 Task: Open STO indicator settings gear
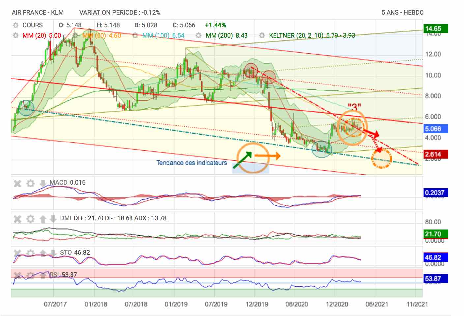pyautogui.click(x=30, y=253)
